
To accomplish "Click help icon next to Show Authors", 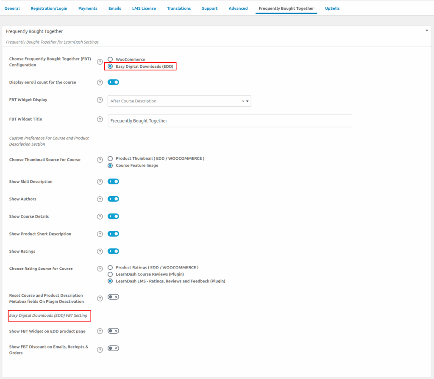I will [100, 199].
